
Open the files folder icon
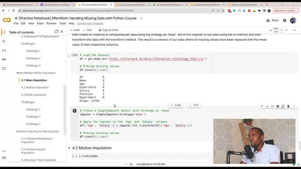click(x=4, y=69)
